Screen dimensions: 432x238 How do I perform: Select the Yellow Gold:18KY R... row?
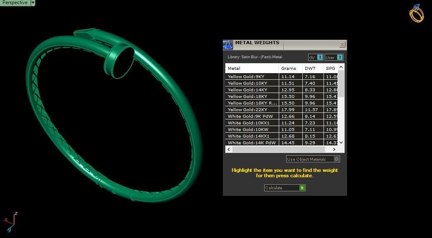[x=281, y=103]
